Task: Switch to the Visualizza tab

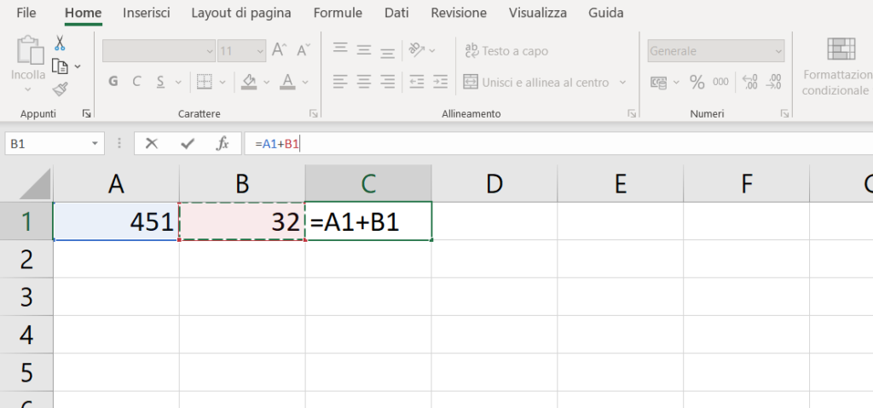Action: tap(538, 13)
